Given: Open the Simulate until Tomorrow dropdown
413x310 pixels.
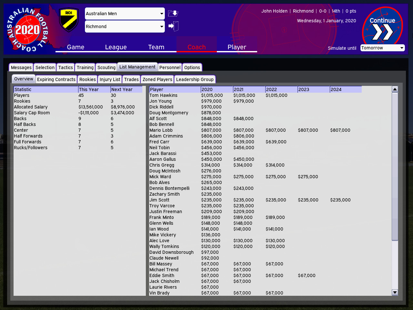Looking at the screenshot, I should pyautogui.click(x=382, y=48).
